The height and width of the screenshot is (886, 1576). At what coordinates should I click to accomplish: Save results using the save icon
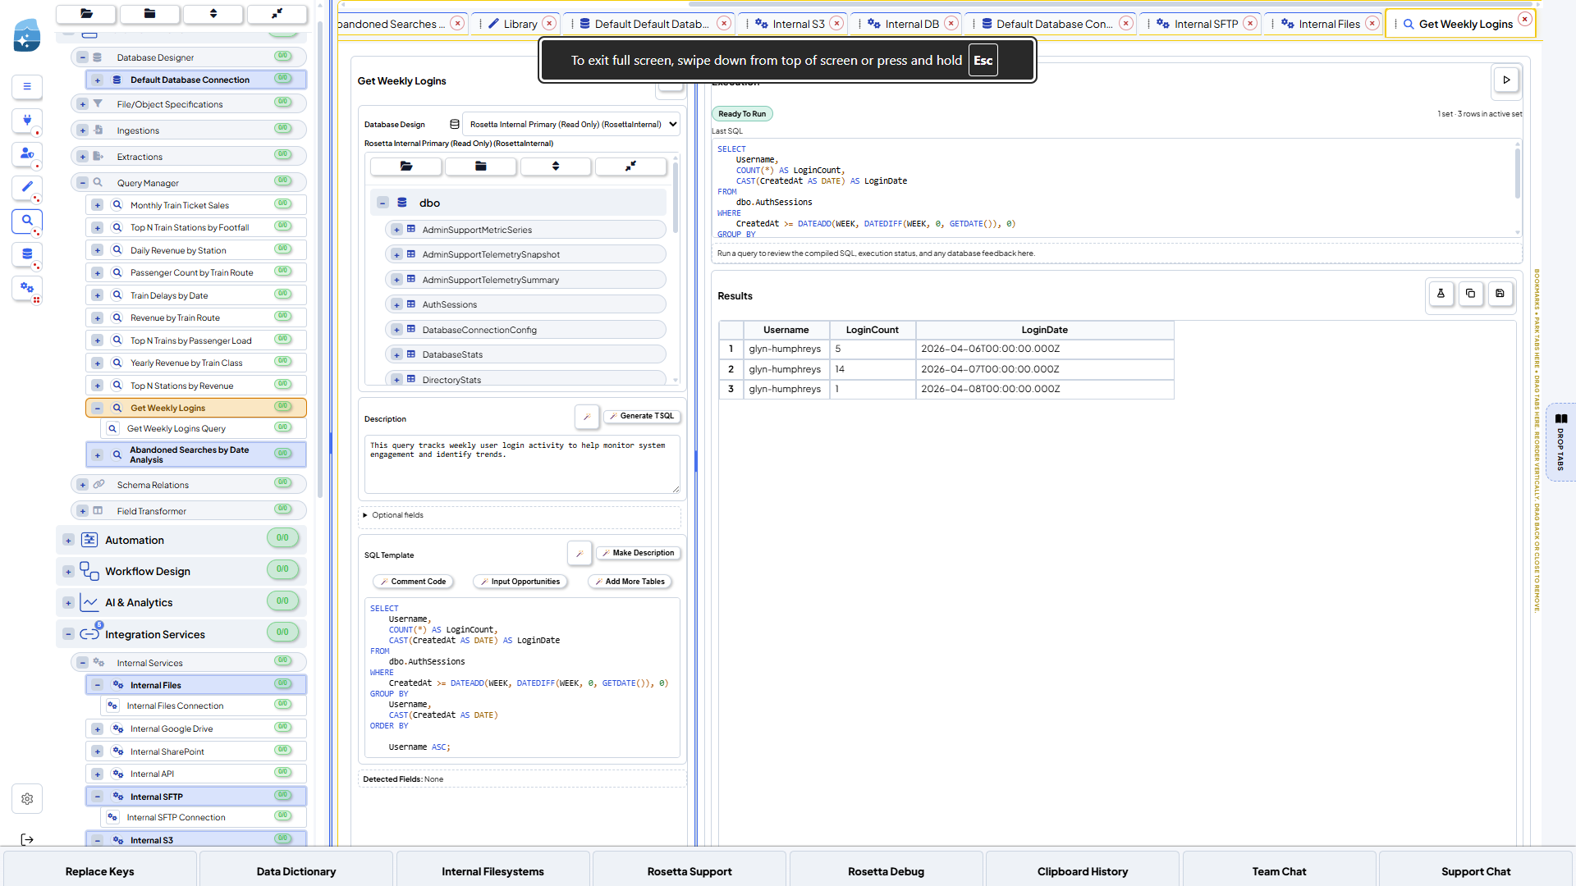click(1501, 294)
